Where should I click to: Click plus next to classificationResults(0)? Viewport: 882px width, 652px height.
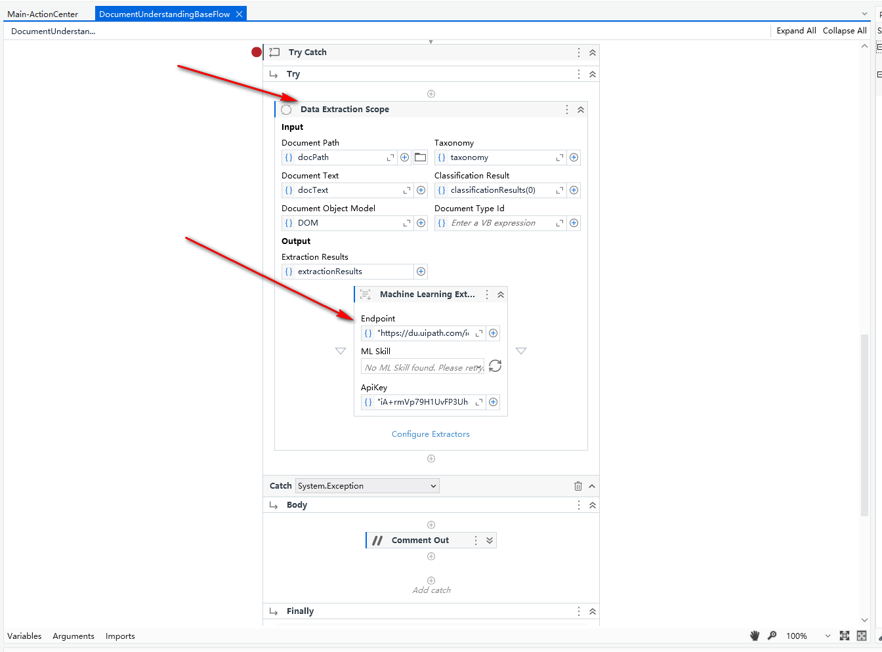[574, 190]
